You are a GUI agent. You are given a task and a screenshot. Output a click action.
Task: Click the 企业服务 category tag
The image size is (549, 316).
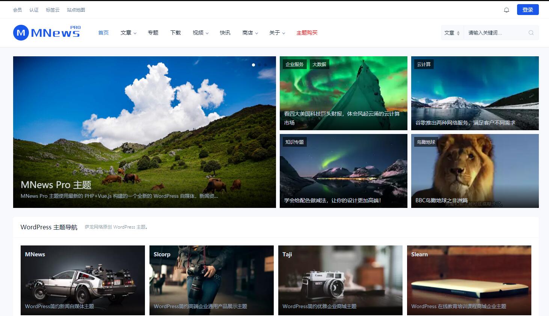(294, 64)
